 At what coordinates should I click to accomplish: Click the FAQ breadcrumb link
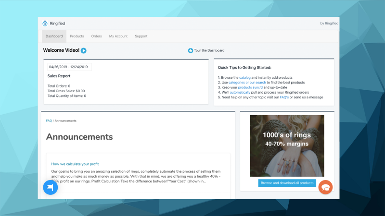tap(49, 121)
